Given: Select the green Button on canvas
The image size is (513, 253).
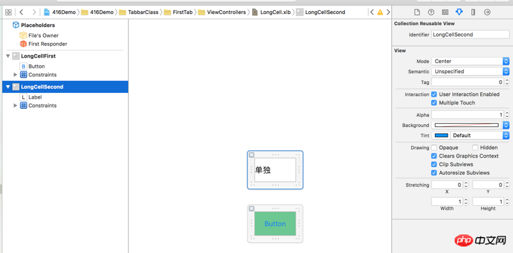Looking at the screenshot, I should click(x=275, y=224).
